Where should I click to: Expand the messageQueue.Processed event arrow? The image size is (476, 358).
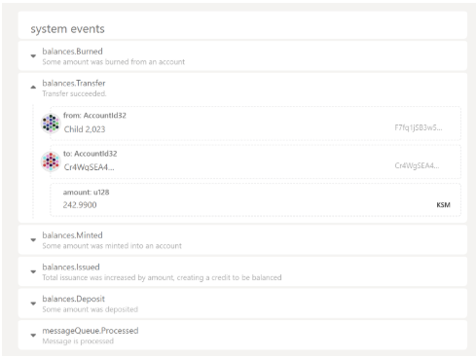point(33,336)
